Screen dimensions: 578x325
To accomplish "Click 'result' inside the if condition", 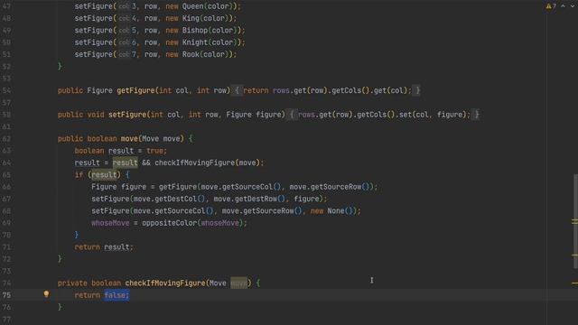I will coord(104,174).
